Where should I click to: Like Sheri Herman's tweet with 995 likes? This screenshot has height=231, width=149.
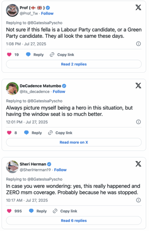point(9,211)
